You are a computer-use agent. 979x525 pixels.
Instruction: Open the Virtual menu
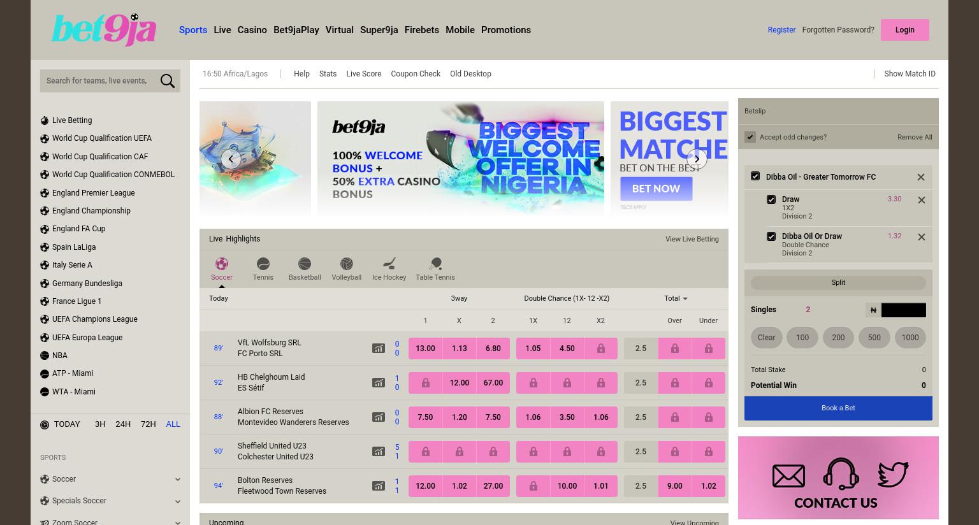tap(340, 30)
